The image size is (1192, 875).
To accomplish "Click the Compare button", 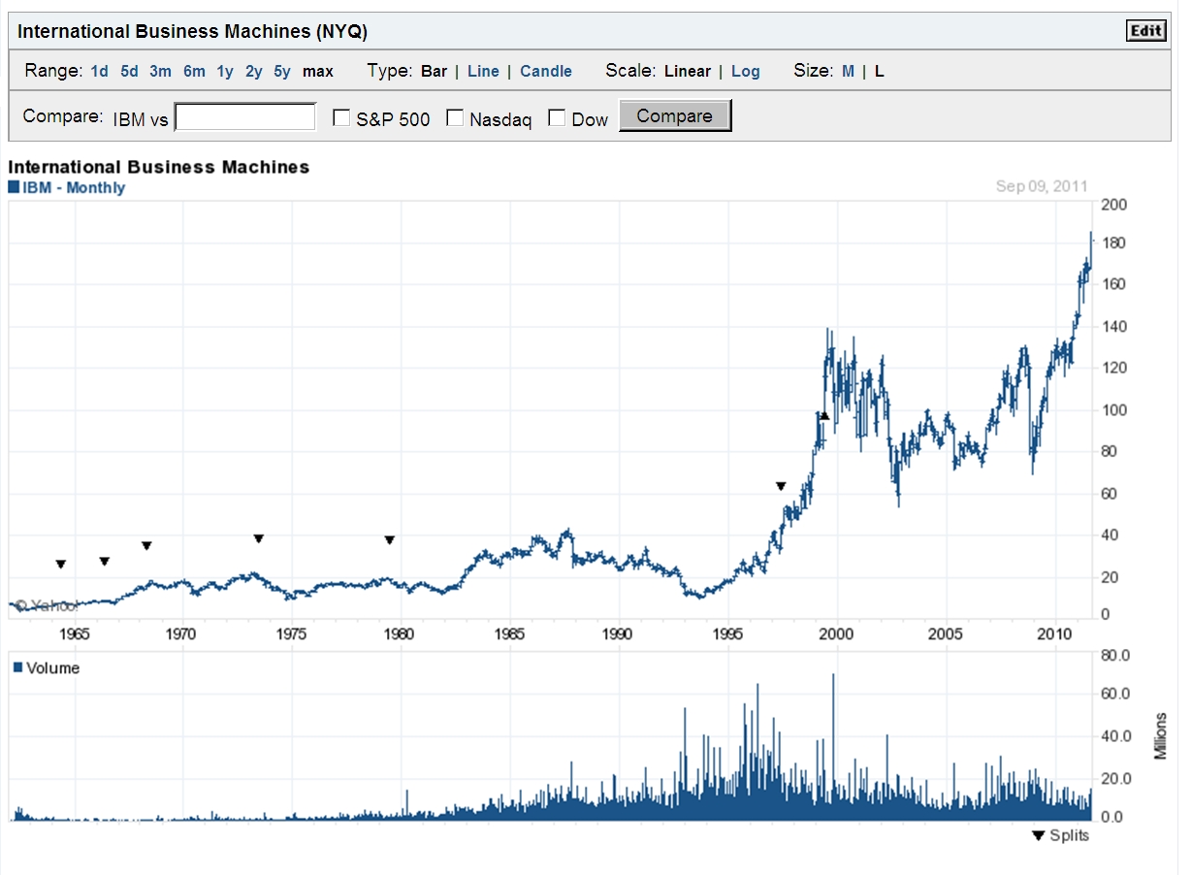I will (675, 116).
